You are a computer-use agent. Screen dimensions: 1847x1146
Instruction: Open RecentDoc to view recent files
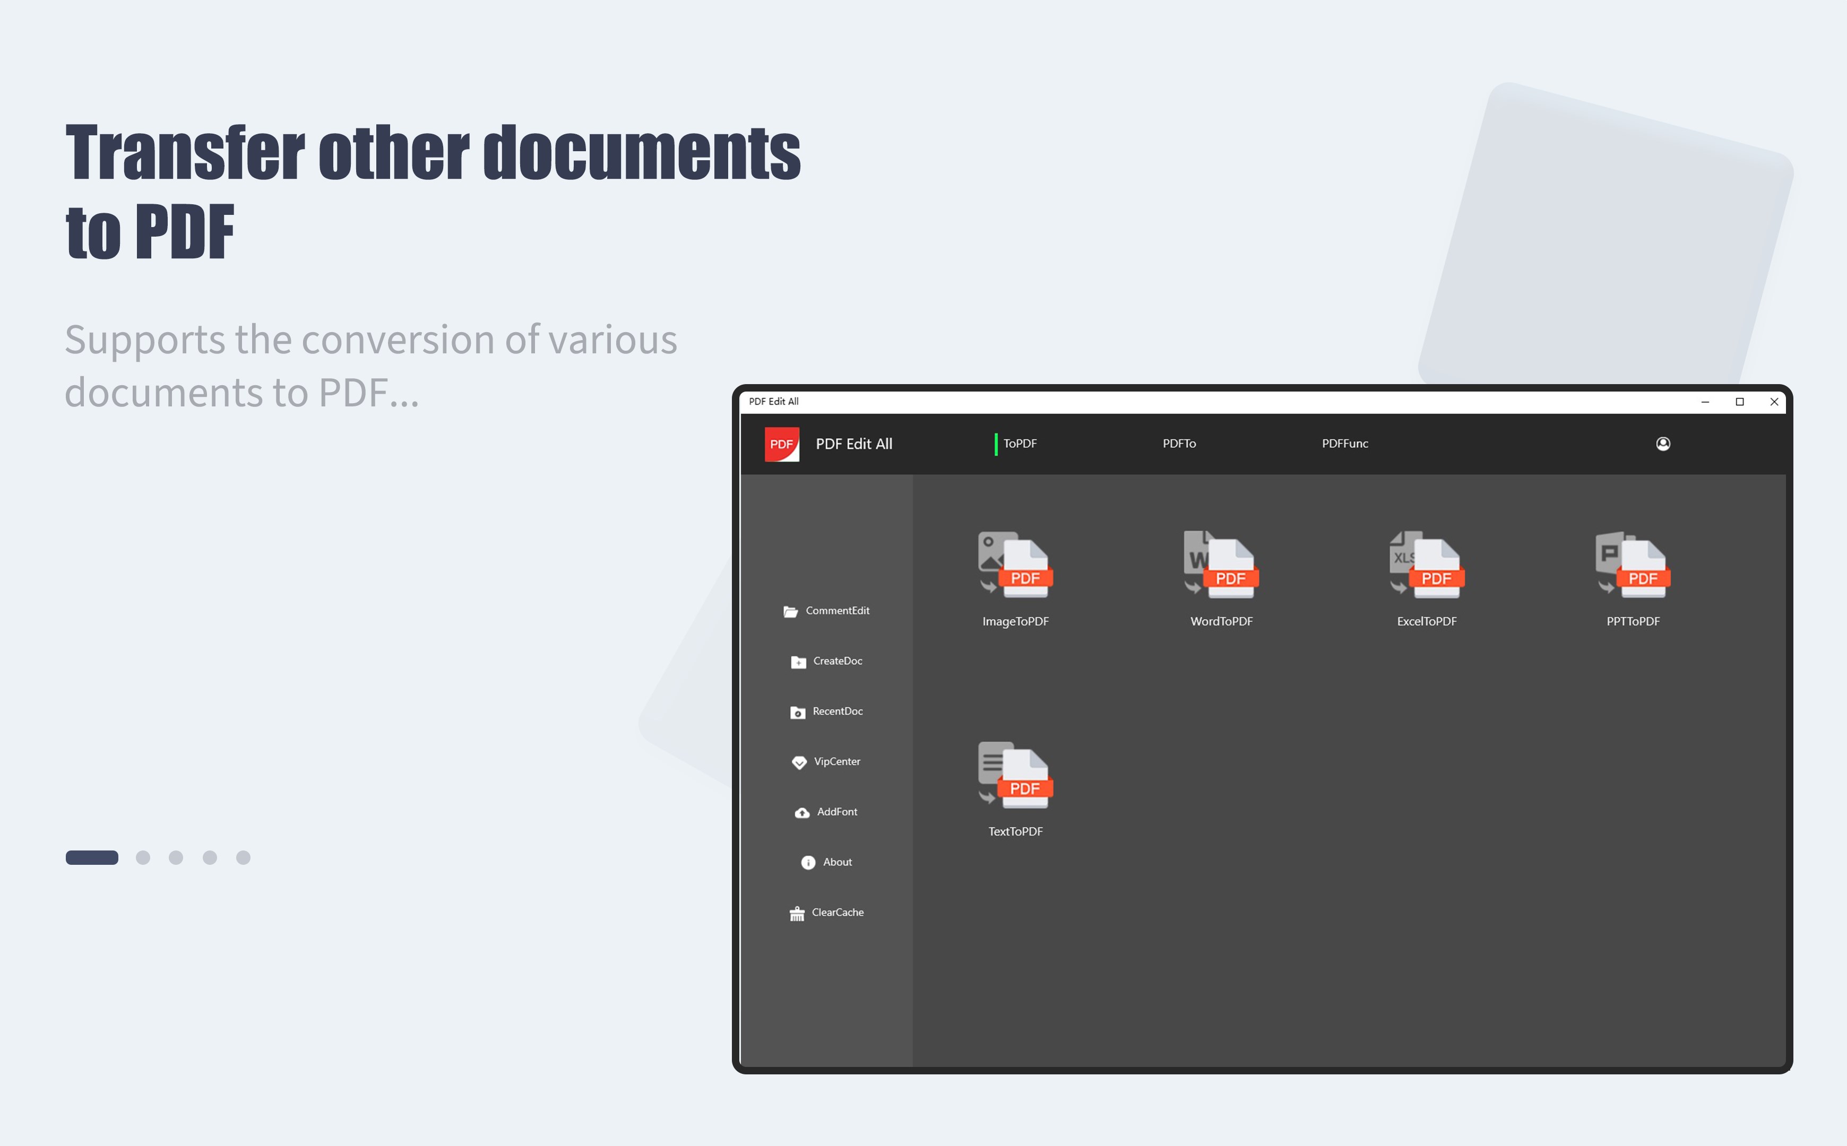tap(826, 711)
